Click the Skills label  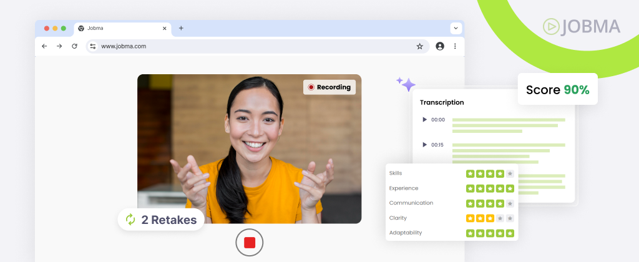[x=395, y=173]
